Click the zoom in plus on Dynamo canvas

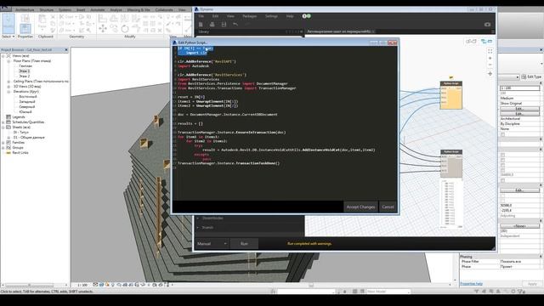490,58
